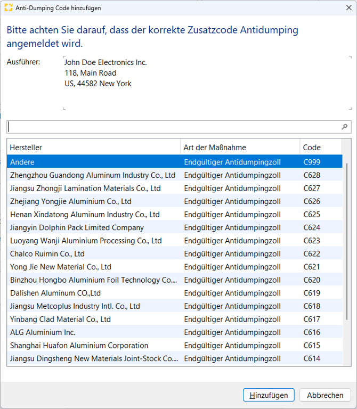Click code cell C614

pos(312,358)
